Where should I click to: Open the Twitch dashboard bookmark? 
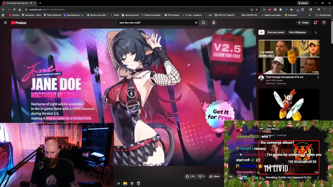pos(53,15)
